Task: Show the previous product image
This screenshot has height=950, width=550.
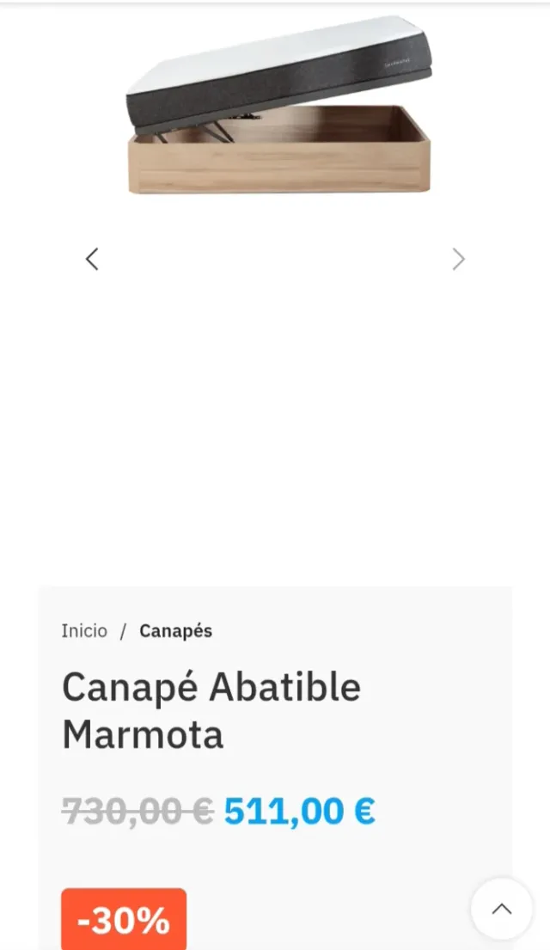Action: tap(92, 259)
